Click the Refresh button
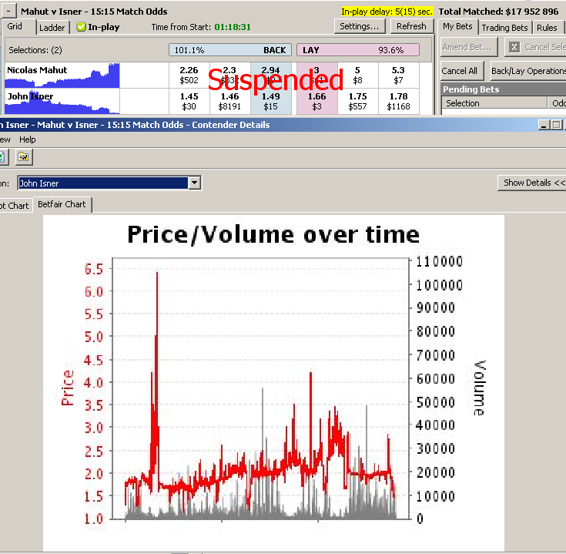The width and height of the screenshot is (566, 554). [411, 26]
